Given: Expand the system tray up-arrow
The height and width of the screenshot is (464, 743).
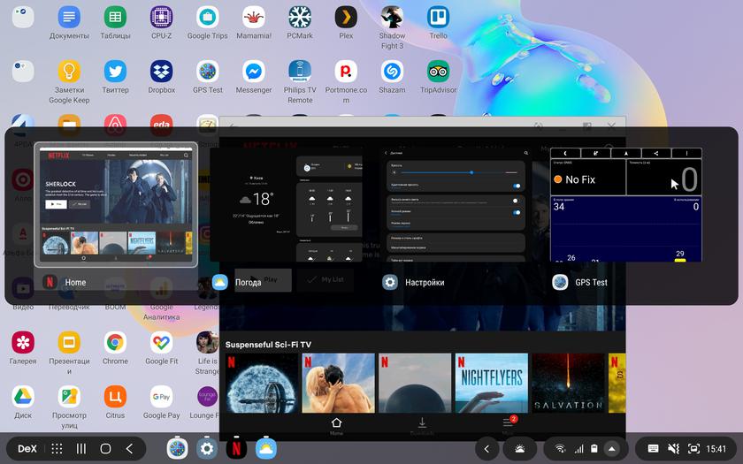Looking at the screenshot, I should pyautogui.click(x=611, y=449).
